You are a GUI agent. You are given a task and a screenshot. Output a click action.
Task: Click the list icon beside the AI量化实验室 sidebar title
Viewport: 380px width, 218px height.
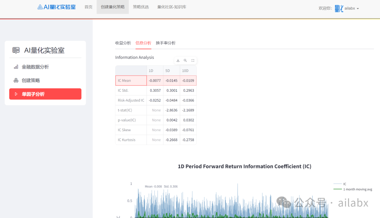pos(16,50)
